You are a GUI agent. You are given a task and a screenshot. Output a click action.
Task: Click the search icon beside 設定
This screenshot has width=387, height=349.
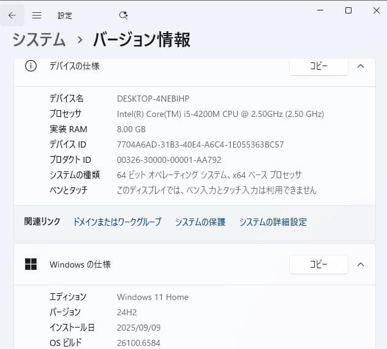coord(123,15)
